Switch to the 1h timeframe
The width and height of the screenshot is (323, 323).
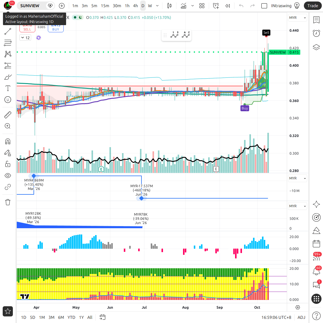pos(127,6)
